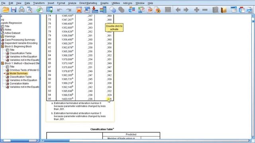Click the value ,326 in row 95
This screenshot has width=255, height=143.
click(109, 99)
